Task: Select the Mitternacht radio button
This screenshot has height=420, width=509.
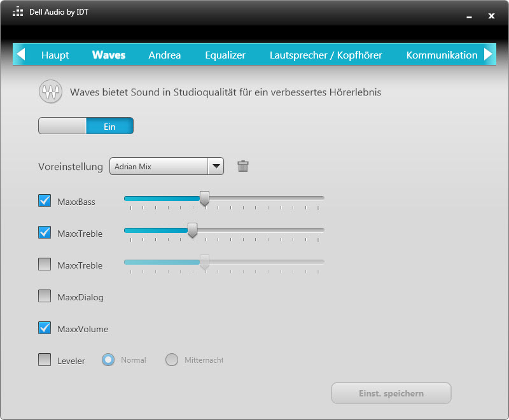Action: 172,360
